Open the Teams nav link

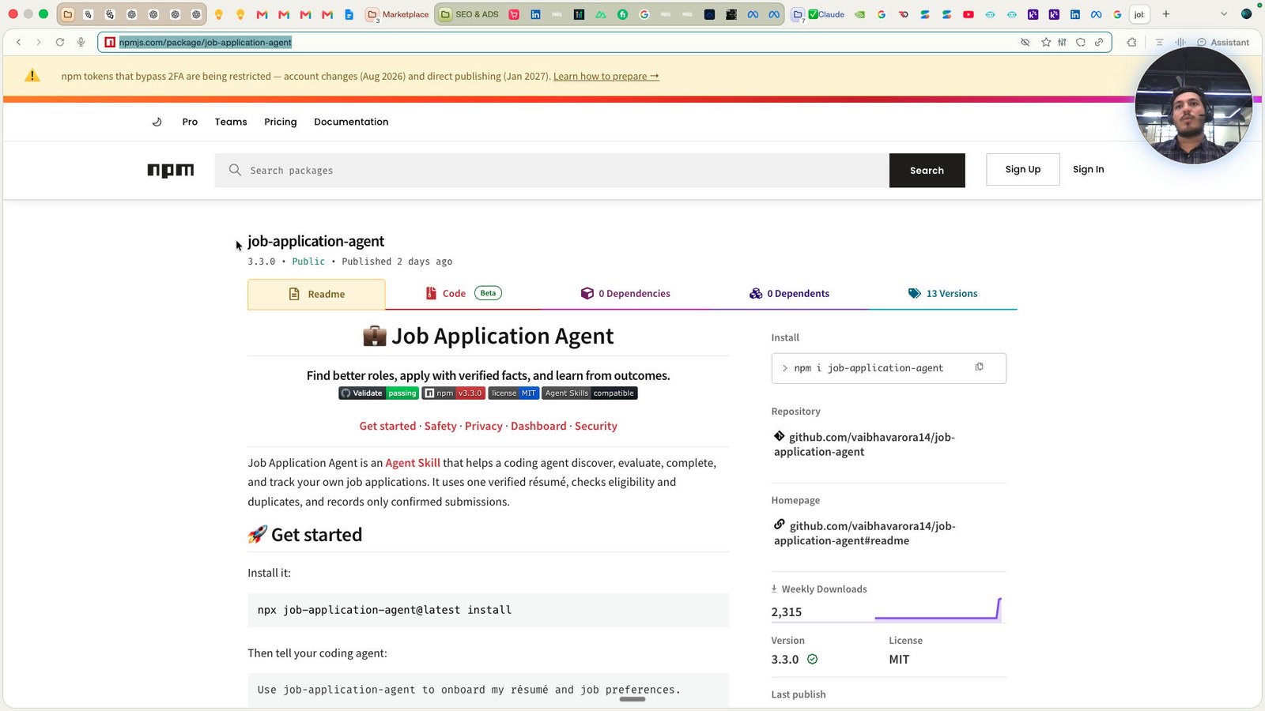[x=231, y=122]
